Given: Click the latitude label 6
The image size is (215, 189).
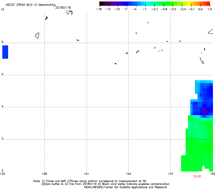Looking at the screenshot, I should click(x=2, y=74).
